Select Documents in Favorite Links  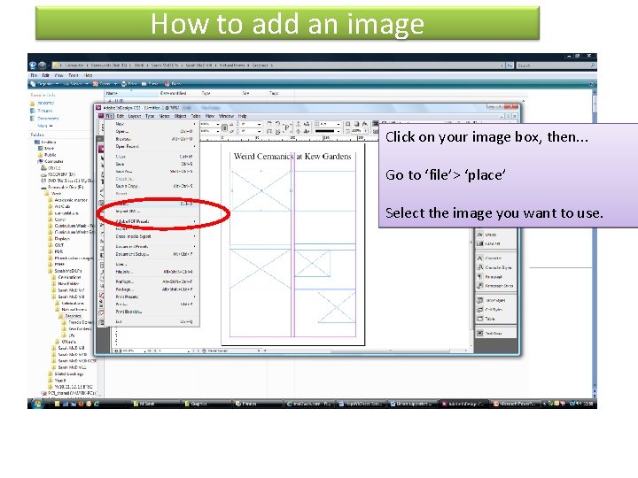pyautogui.click(x=45, y=119)
